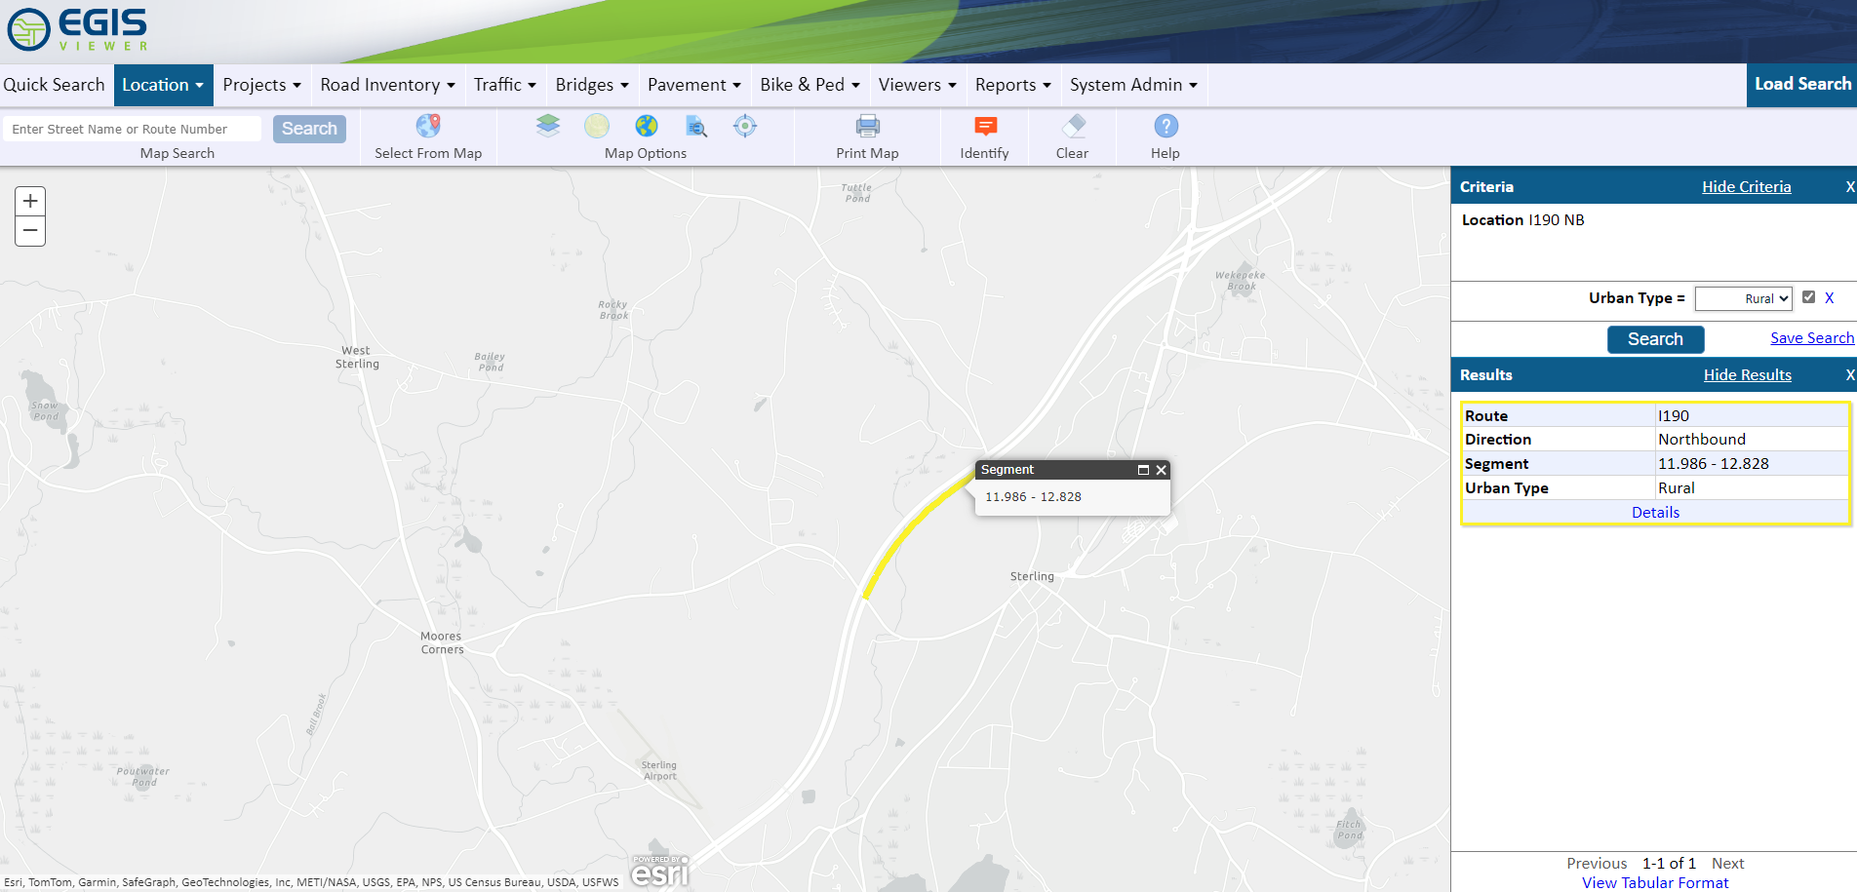1857x892 pixels.
Task: Click the Details link in Results
Action: tap(1655, 512)
